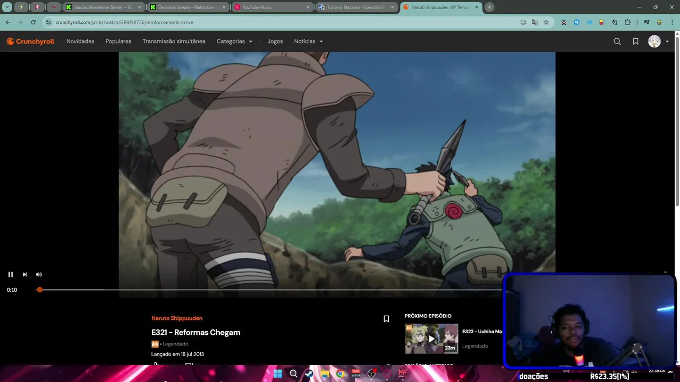The height and width of the screenshot is (382, 680).
Task: Open Windows Start button
Action: pyautogui.click(x=278, y=374)
